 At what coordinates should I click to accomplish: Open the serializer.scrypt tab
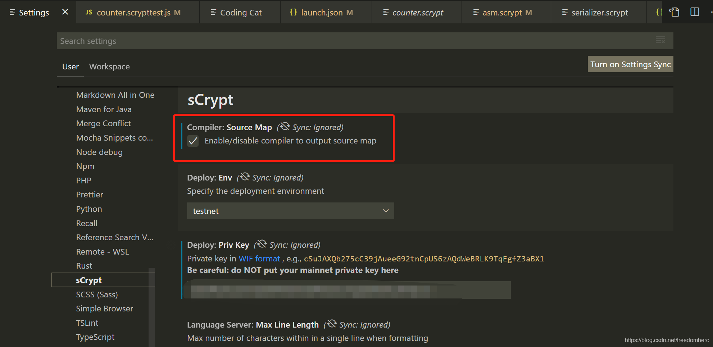[599, 12]
